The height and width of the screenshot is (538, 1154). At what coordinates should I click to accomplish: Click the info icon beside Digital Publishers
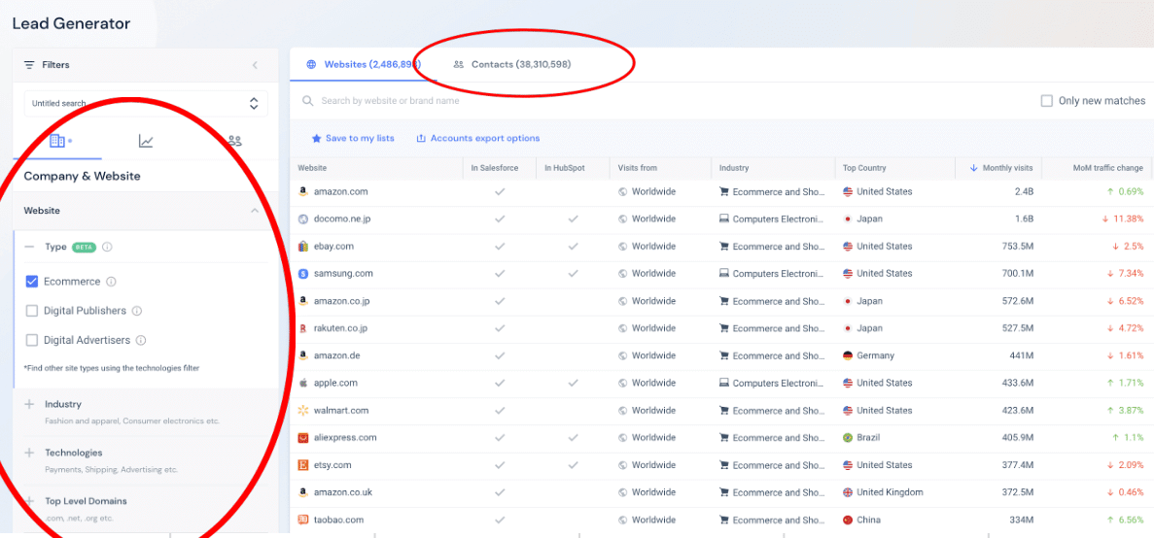(137, 311)
